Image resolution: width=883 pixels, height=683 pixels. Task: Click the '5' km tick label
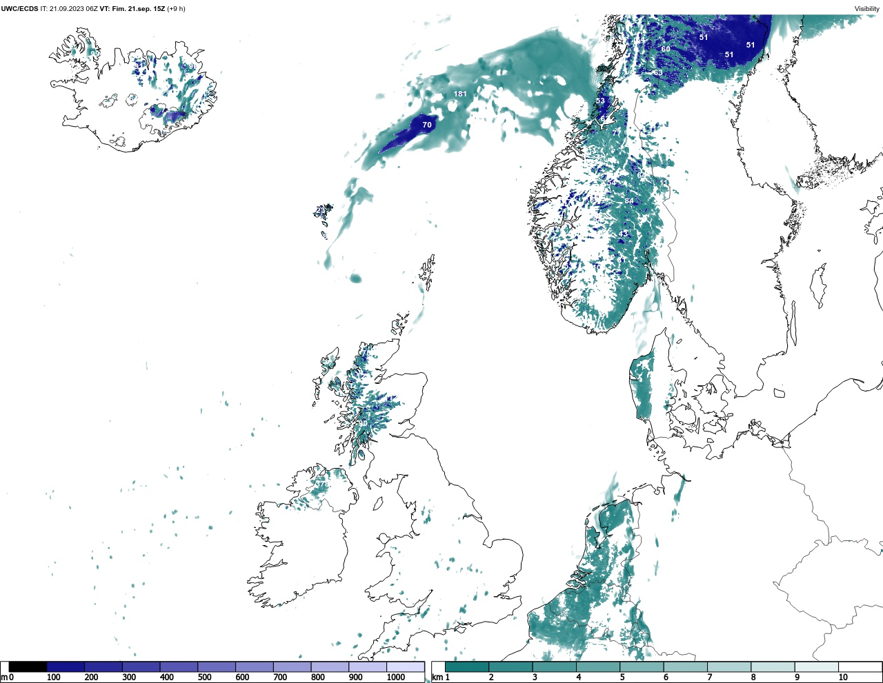point(622,677)
